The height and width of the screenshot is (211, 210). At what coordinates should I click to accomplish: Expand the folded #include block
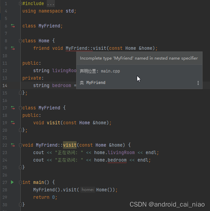coord(20,3)
